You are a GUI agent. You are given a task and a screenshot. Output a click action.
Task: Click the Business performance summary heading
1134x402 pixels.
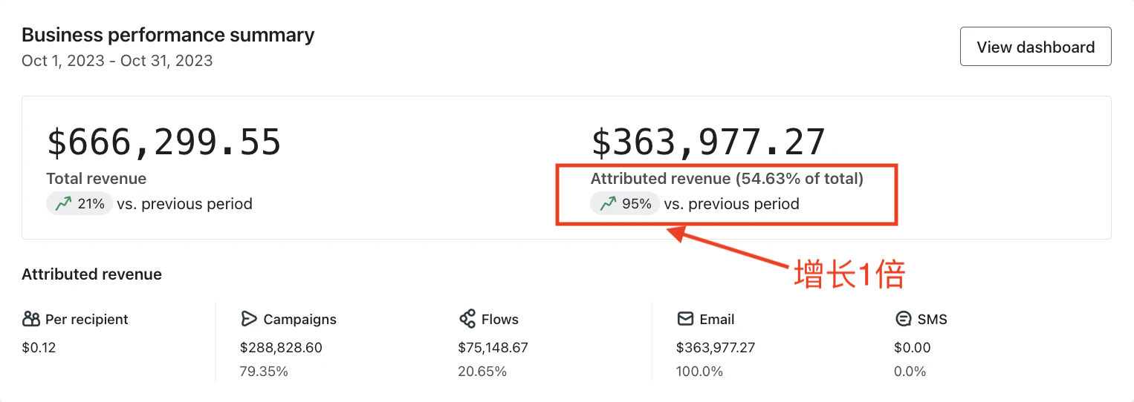(x=168, y=35)
